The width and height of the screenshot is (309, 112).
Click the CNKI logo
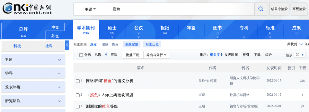click(x=27, y=9)
